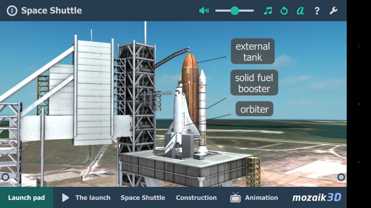Open the Animation section
Image resolution: width=371 pixels, height=208 pixels.
coord(261,197)
